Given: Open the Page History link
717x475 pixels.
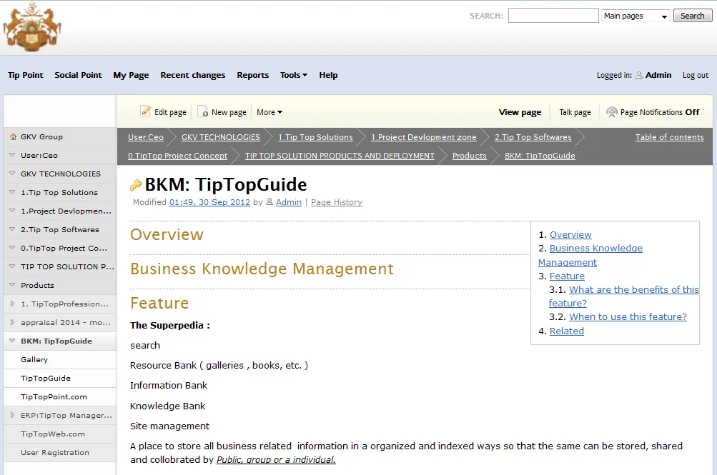Looking at the screenshot, I should (x=336, y=202).
